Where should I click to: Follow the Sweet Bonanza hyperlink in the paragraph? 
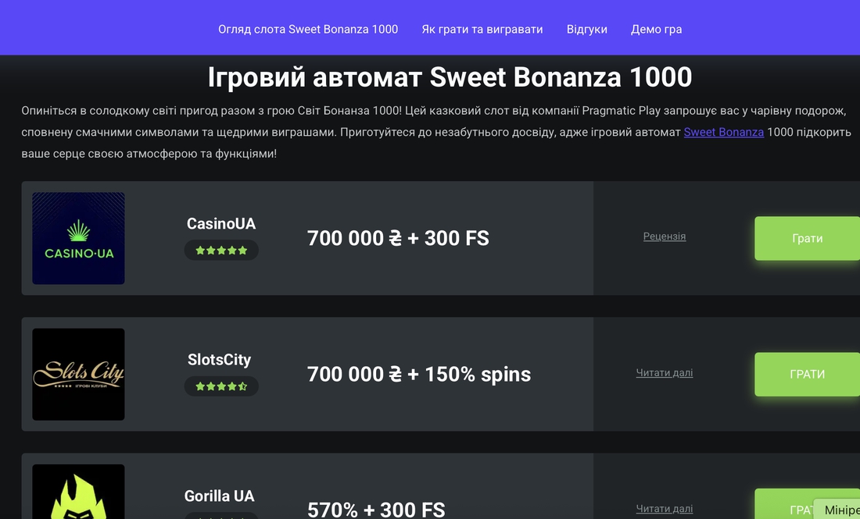point(723,132)
